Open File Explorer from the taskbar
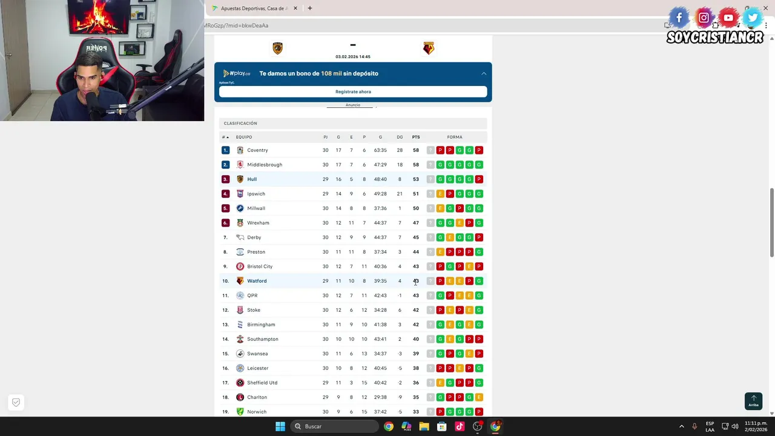 [x=424, y=426]
